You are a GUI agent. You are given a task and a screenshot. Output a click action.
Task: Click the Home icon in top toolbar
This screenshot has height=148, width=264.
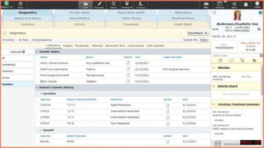click(x=20, y=5)
